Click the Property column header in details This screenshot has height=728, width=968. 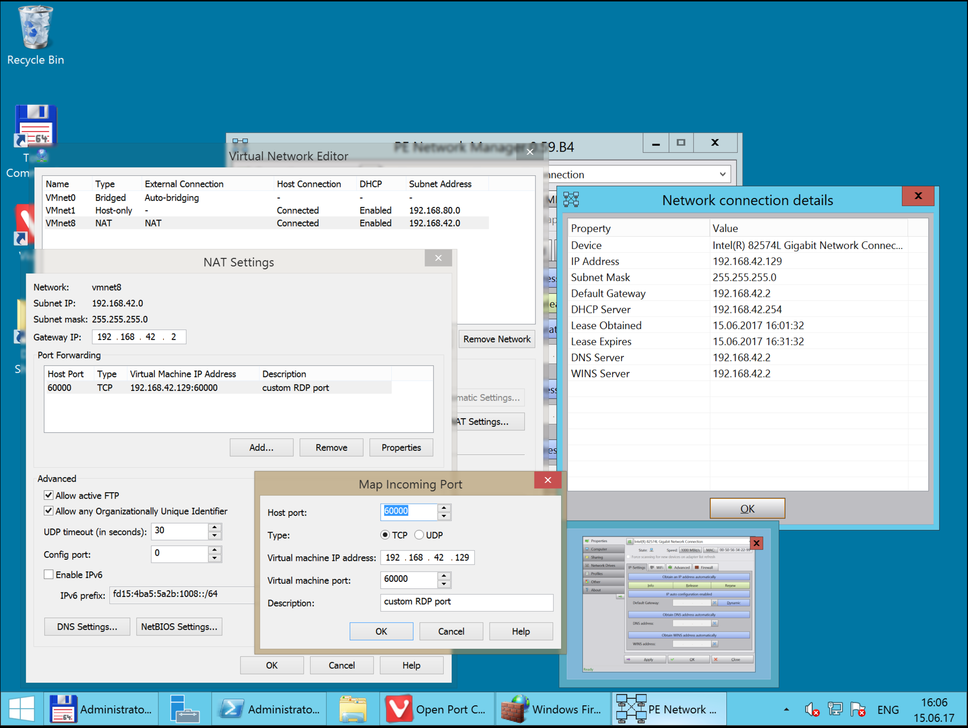(x=638, y=228)
